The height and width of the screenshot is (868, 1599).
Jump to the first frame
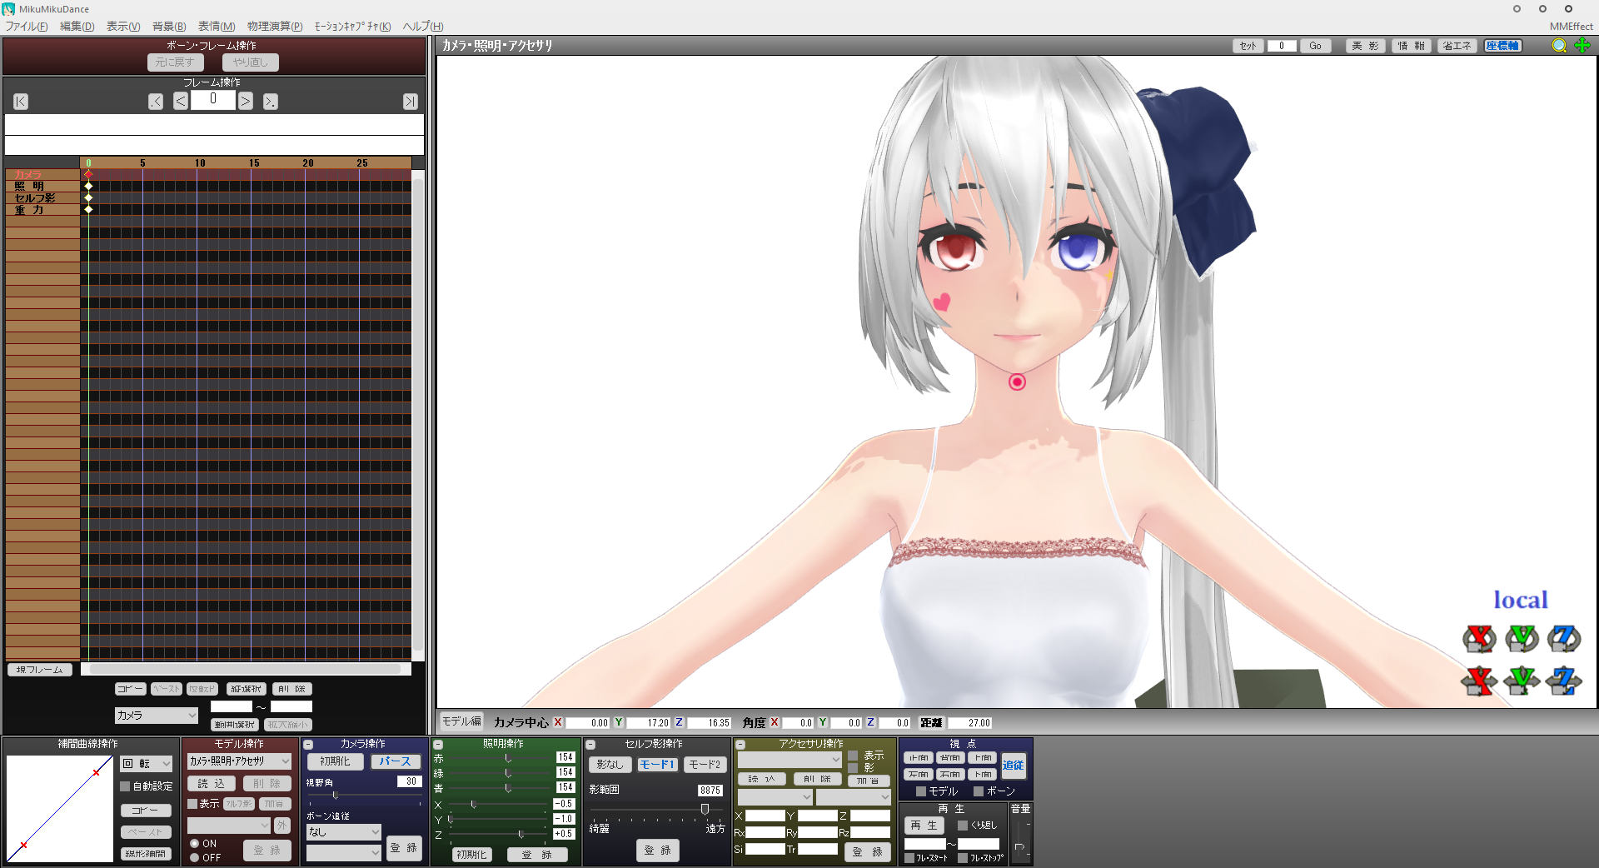tap(21, 102)
